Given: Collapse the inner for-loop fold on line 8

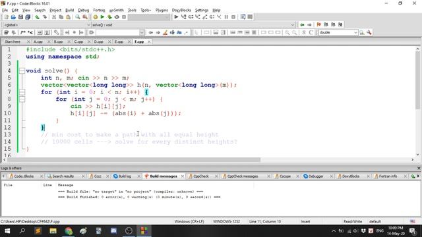Looking at the screenshot, I should [22, 99].
